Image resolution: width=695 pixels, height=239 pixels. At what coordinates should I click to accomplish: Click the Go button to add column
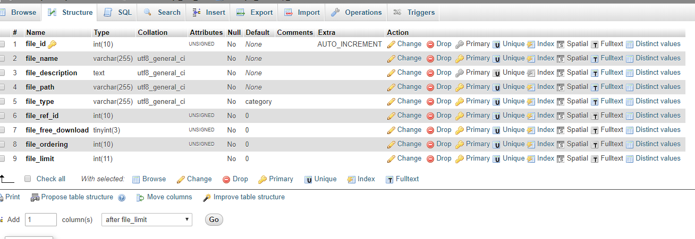214,219
